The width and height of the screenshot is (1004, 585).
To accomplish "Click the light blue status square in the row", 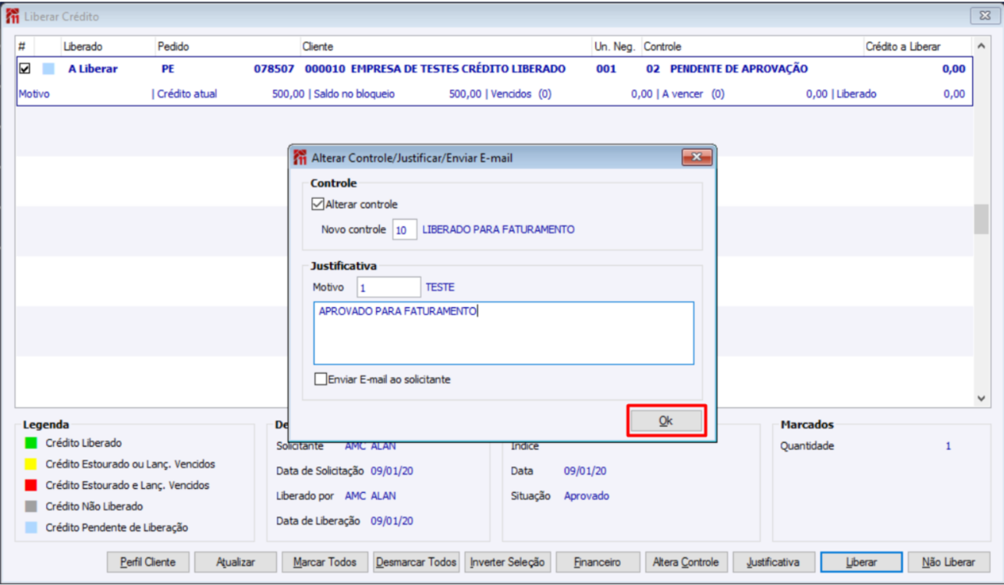I will (x=48, y=69).
